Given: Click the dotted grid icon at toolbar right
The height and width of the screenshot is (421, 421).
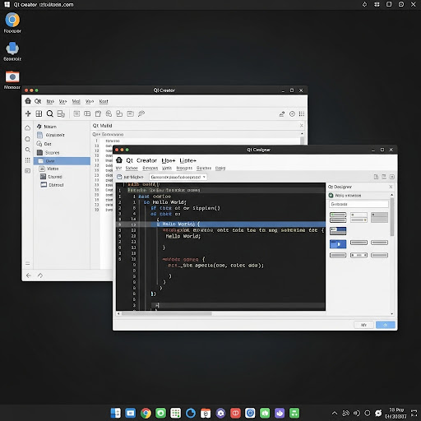Looking at the screenshot, I should 302,113.
